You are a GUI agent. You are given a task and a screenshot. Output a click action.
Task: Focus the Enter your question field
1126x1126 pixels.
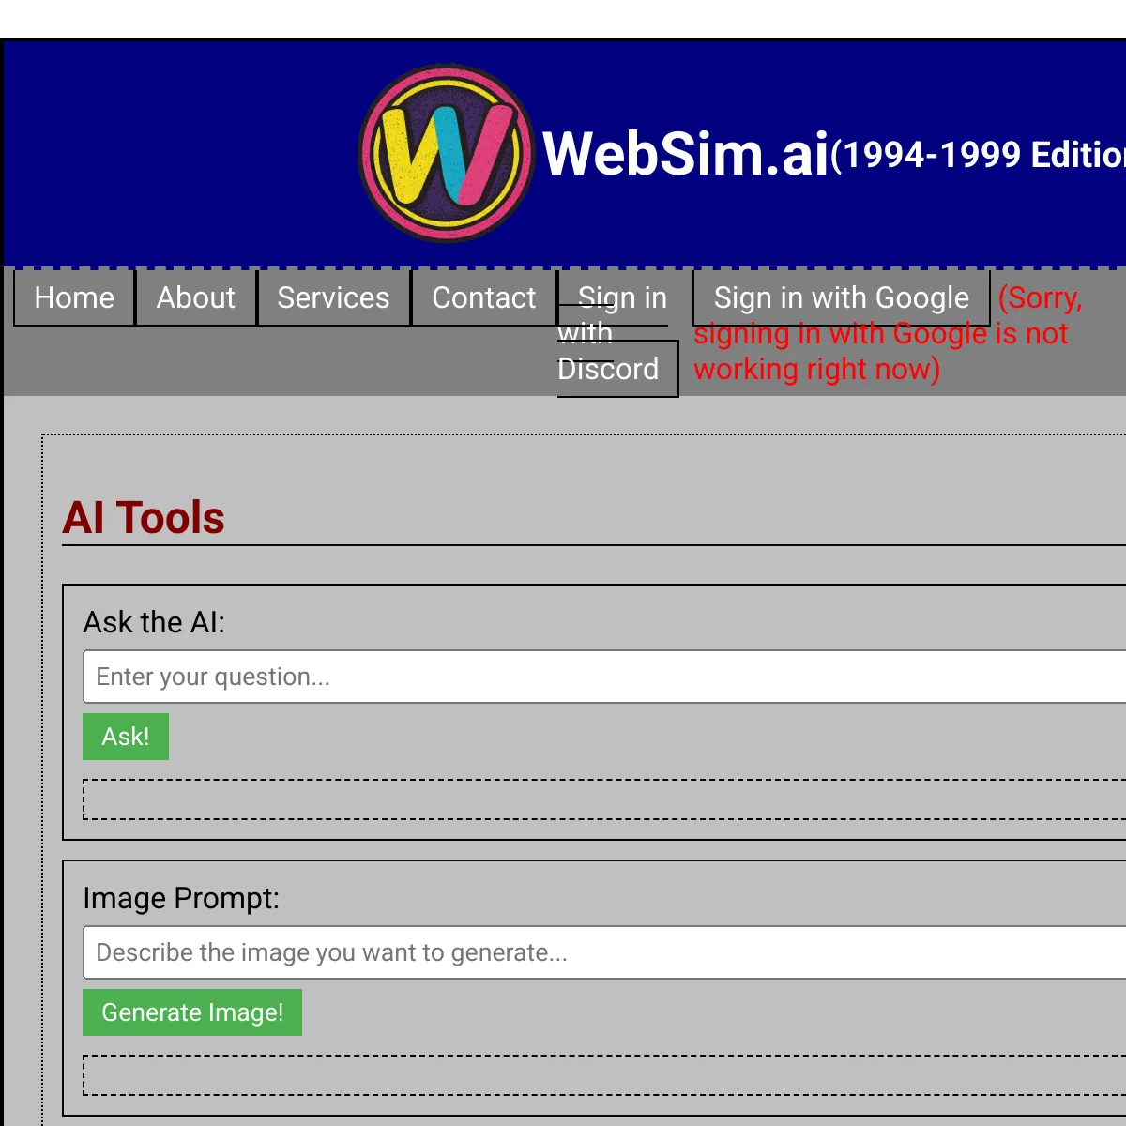coord(604,677)
